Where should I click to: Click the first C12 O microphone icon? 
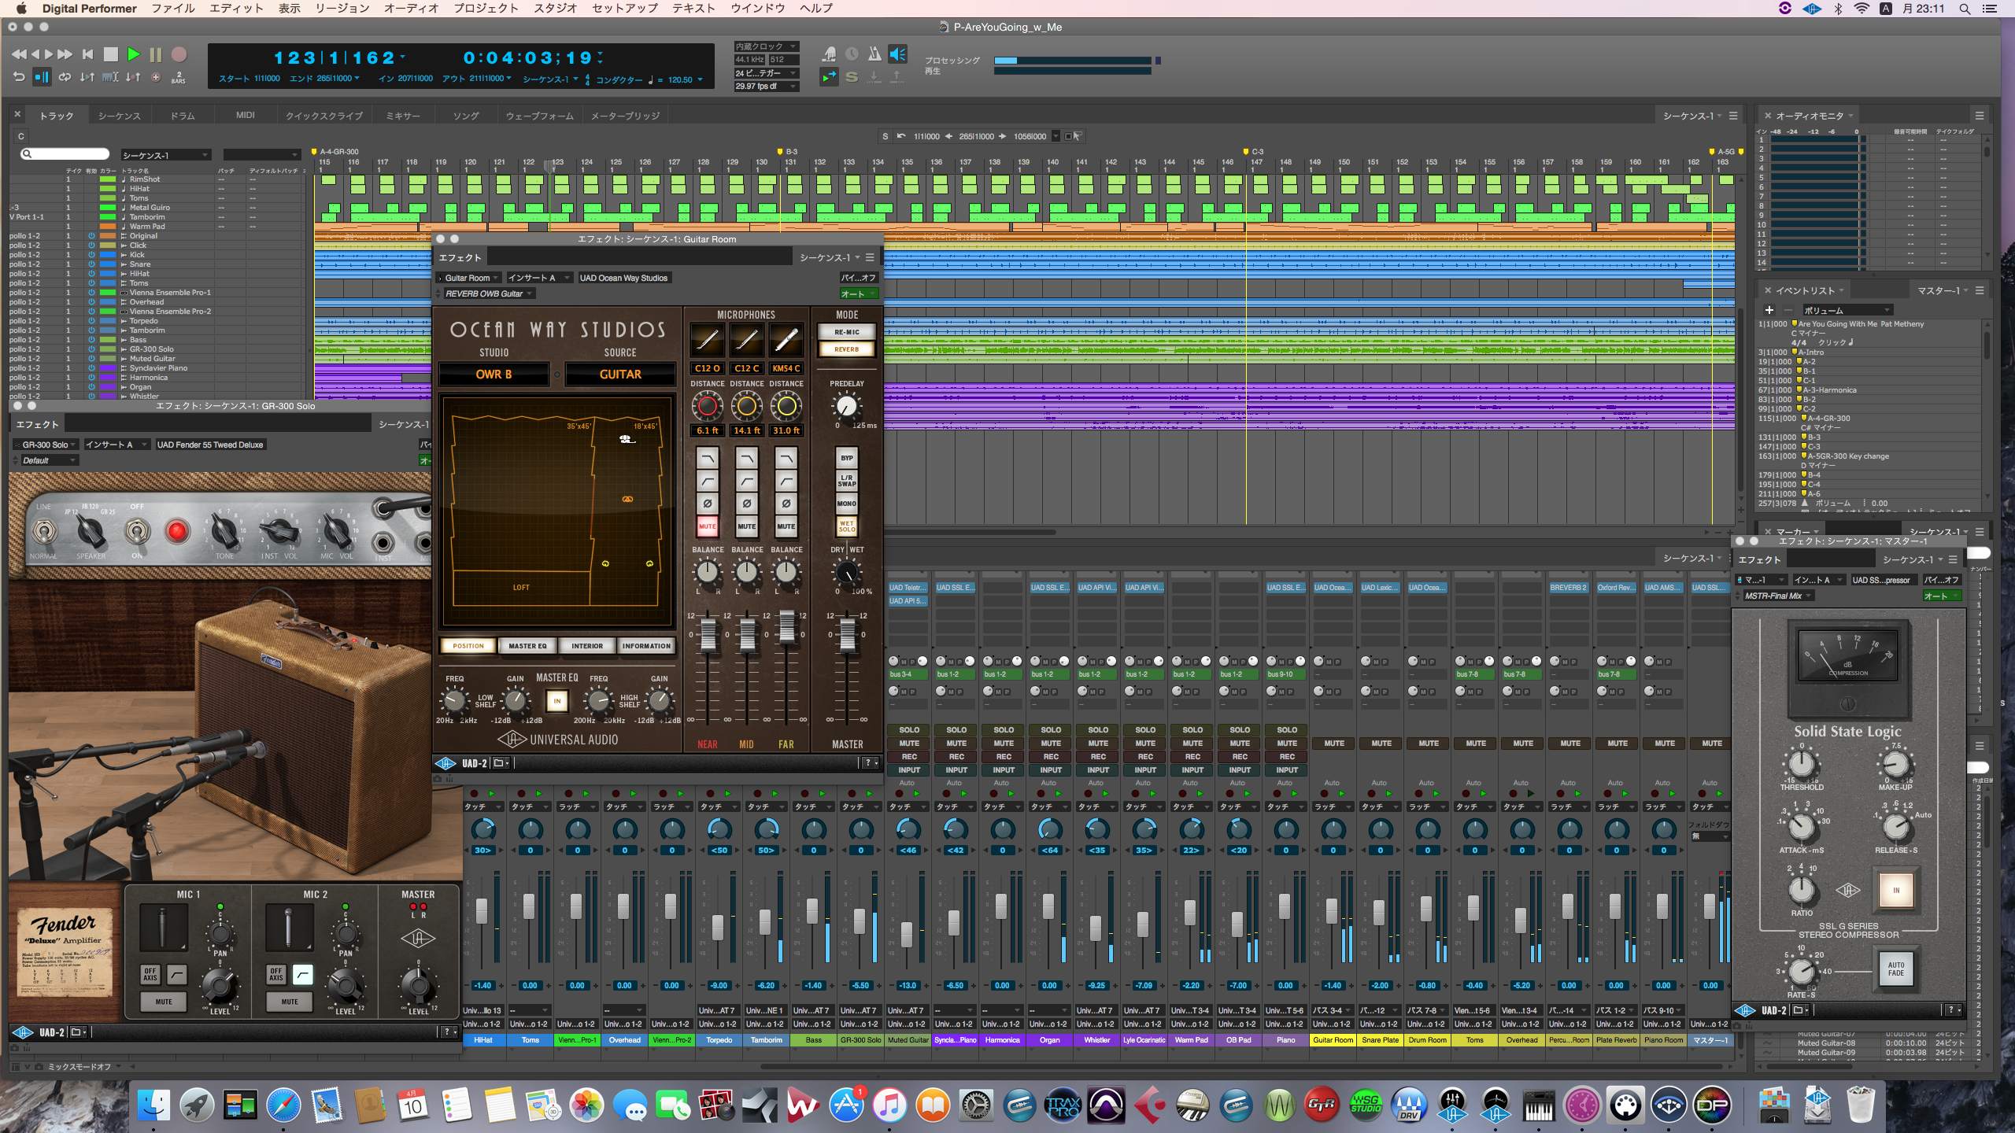707,341
